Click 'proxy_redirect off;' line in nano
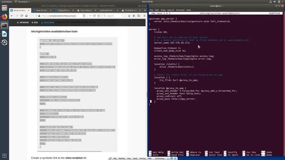The height and width of the screenshot is (160, 285). 169,96
